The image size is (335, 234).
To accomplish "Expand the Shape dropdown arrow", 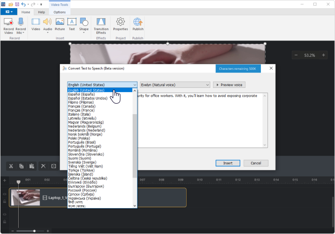I will click(x=84, y=32).
